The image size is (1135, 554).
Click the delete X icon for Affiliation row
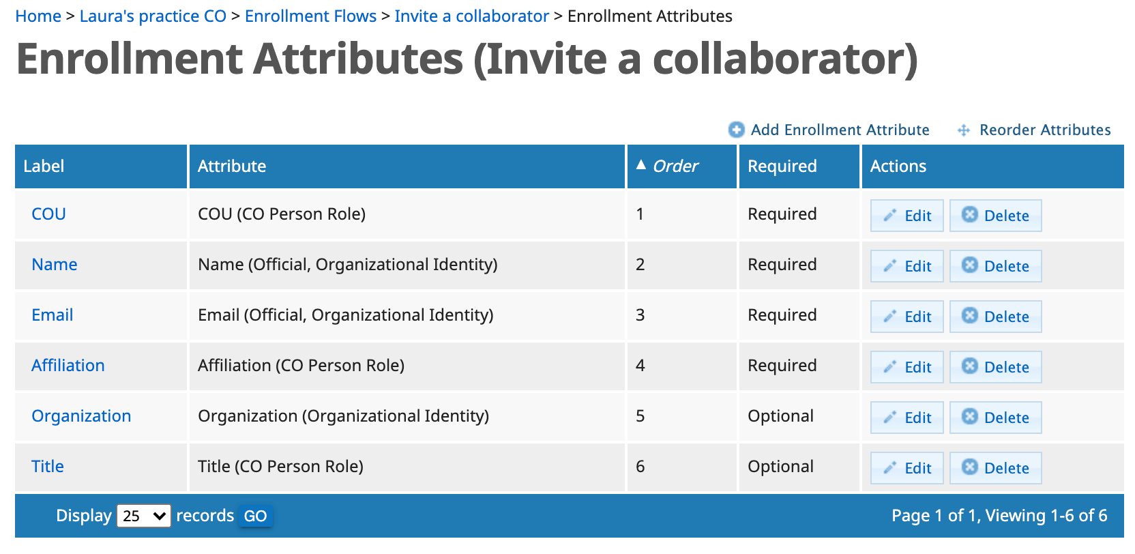coord(969,366)
